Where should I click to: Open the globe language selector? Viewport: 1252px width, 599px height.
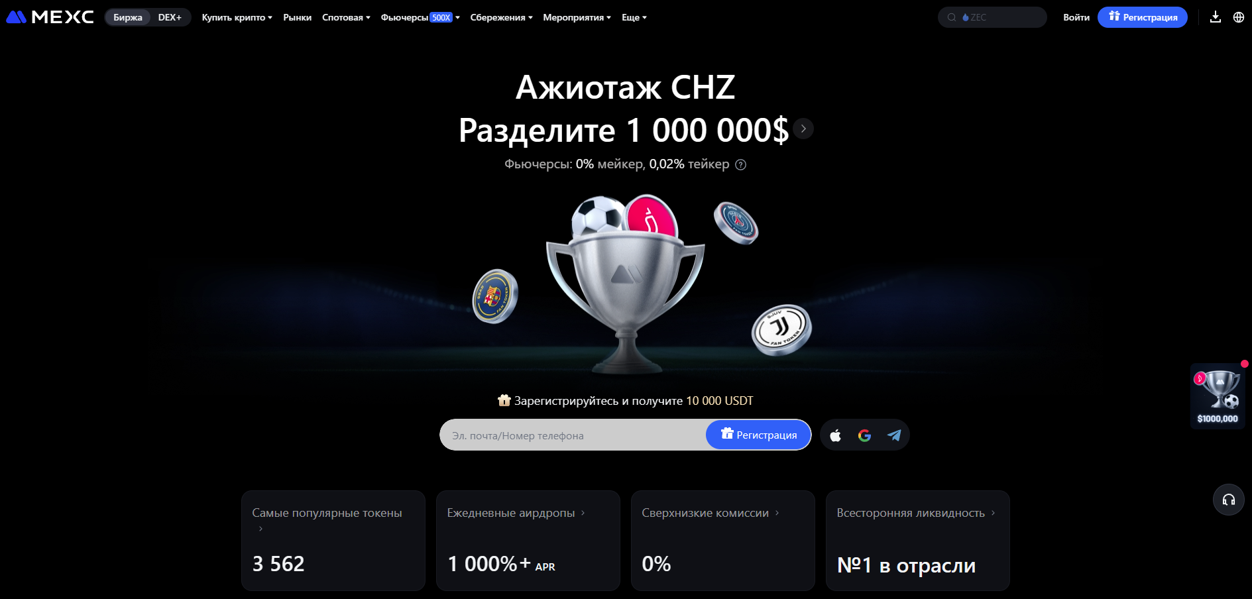(x=1238, y=17)
